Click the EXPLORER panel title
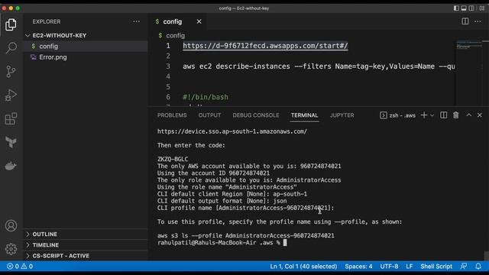The height and width of the screenshot is (275, 489). (x=47, y=21)
